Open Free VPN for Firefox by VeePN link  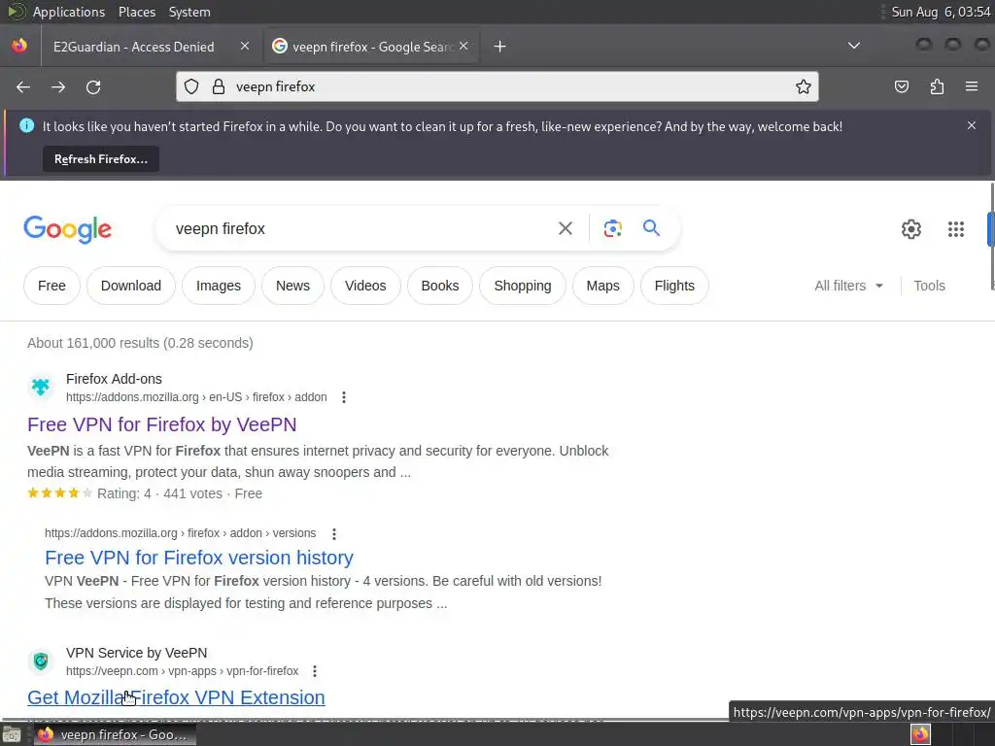[x=162, y=424]
